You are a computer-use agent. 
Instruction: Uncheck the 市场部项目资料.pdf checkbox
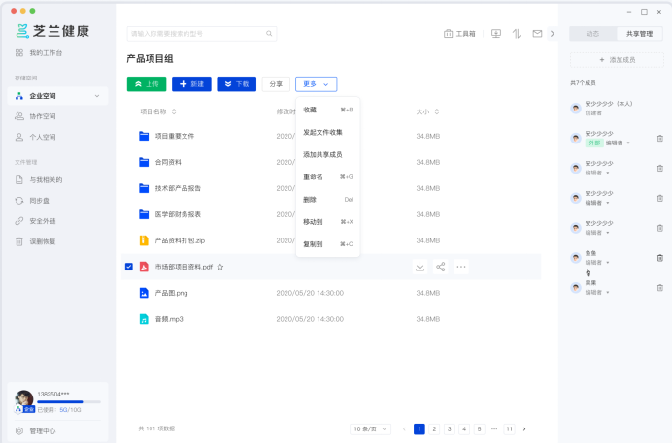[129, 266]
